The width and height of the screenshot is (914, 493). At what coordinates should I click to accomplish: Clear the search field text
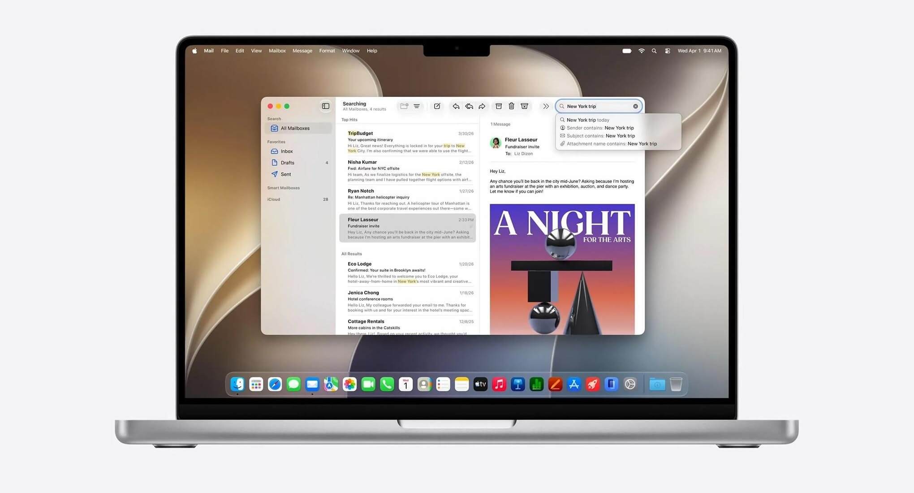coord(635,106)
